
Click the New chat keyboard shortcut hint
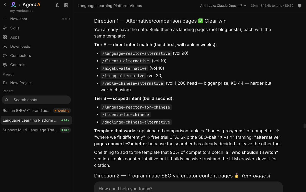(66, 19)
